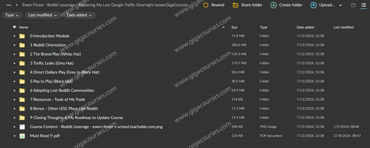Select the Must Read !!!.pdf file name
Screen dimensions: 370x148
pyautogui.click(x=45, y=136)
